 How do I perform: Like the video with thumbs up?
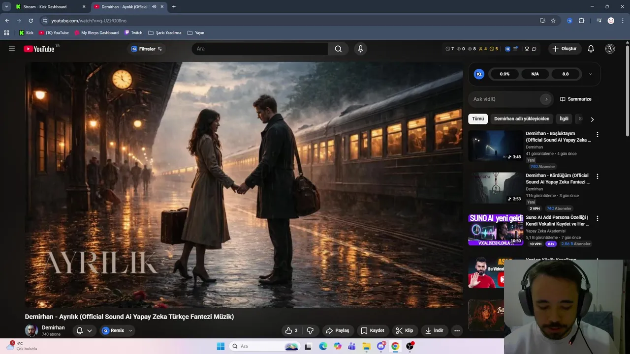click(x=291, y=330)
